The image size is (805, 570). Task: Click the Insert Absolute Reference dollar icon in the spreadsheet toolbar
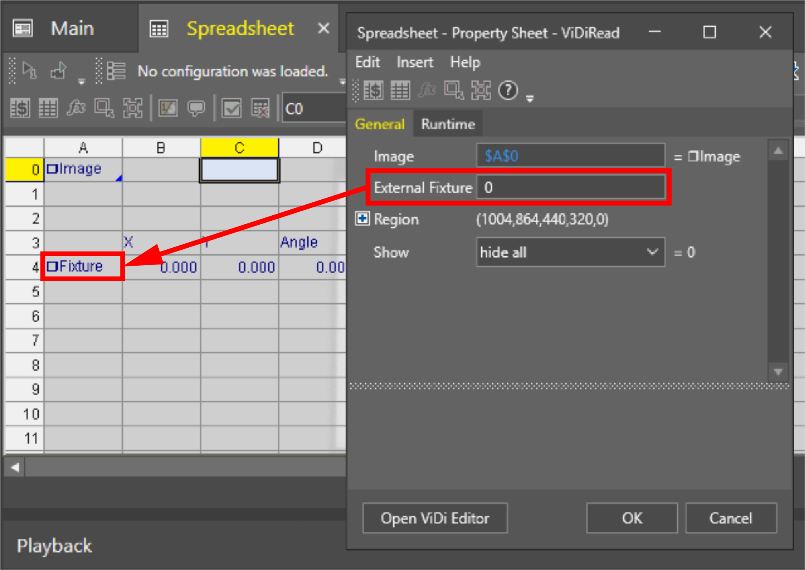(20, 108)
